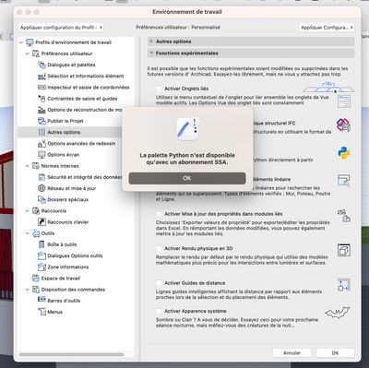
Task: Select Publier le Projet in the tree
Action: click(65, 121)
